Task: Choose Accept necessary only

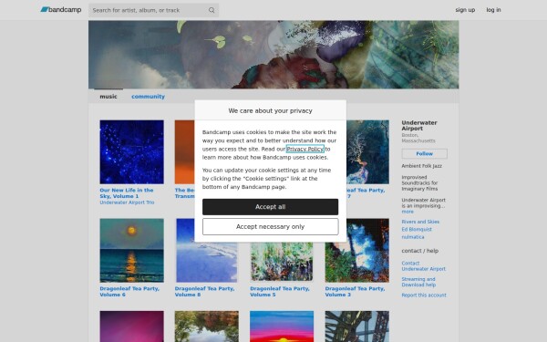Action: 271,227
